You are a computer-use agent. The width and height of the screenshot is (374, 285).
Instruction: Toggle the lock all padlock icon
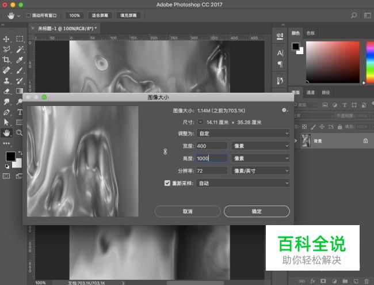[x=339, y=127]
